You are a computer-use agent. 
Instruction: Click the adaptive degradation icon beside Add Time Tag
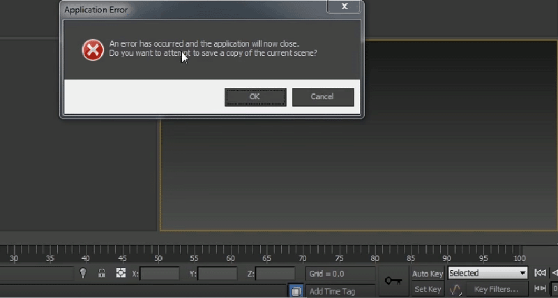point(296,291)
